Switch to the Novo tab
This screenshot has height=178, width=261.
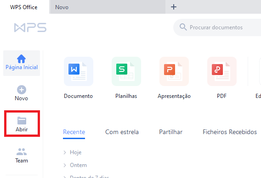click(x=108, y=7)
